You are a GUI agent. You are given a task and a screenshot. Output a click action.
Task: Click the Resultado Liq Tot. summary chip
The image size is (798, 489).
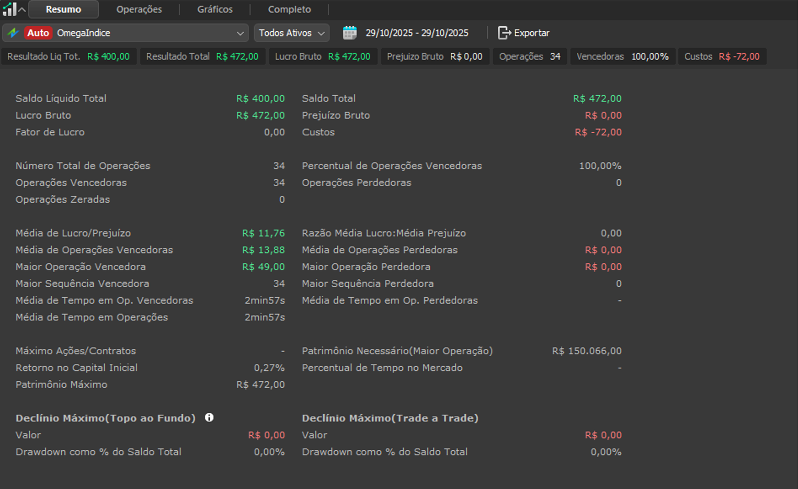[69, 56]
